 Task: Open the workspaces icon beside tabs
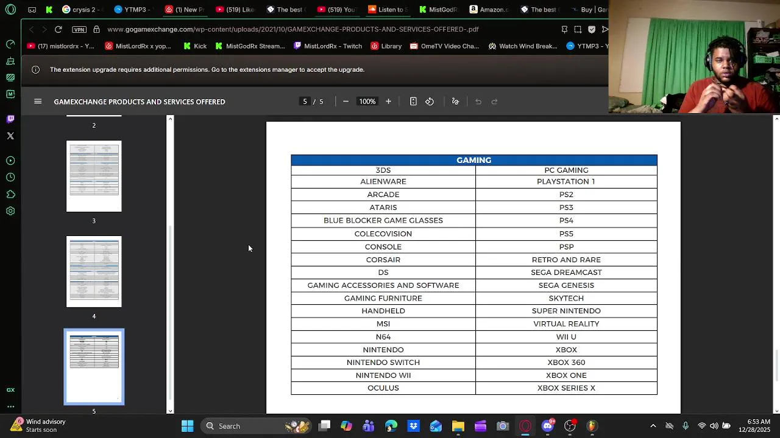pyautogui.click(x=32, y=10)
